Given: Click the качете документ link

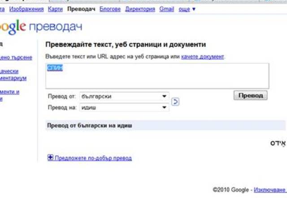Looking at the screenshot, I should (202, 57).
